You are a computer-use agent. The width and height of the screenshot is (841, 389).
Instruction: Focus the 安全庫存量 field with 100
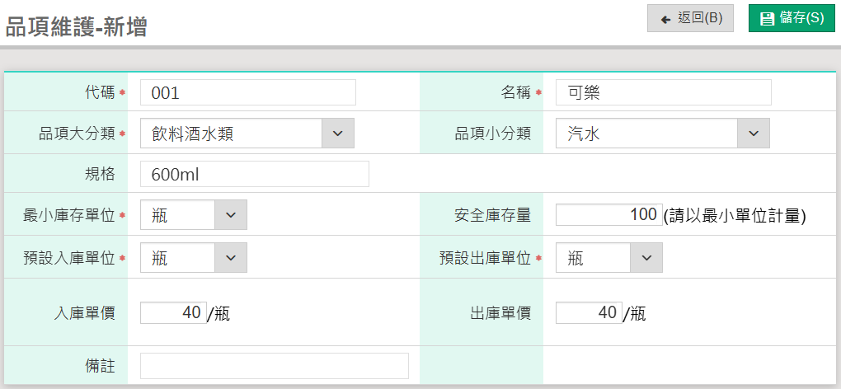pos(608,215)
